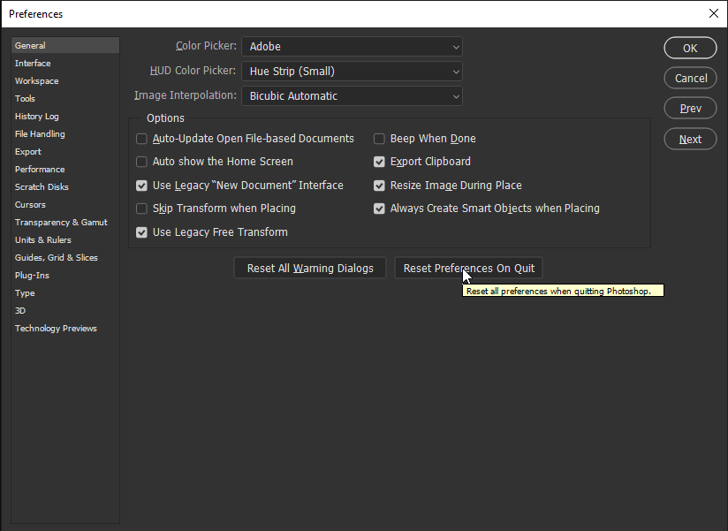Click Reset Preferences On Quit
The width and height of the screenshot is (728, 531).
tap(468, 268)
